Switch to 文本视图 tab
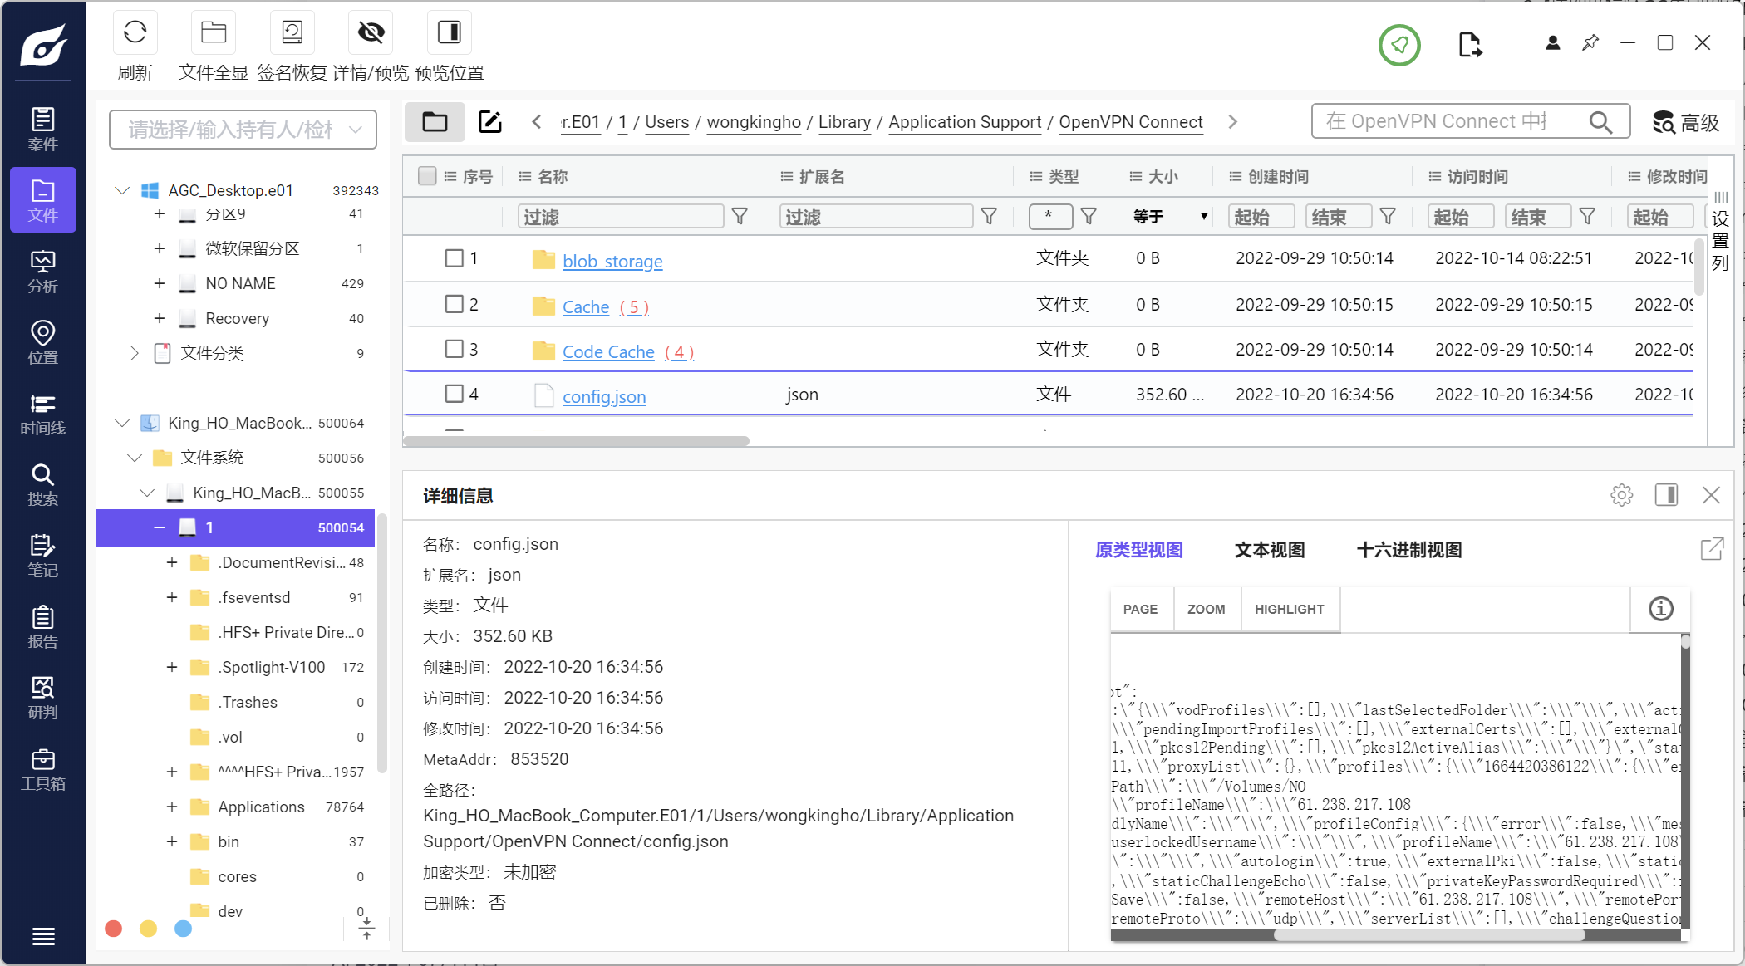1745x966 pixels. [1270, 550]
